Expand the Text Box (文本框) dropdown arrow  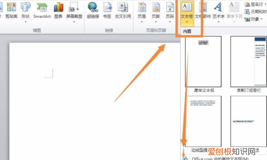point(187,22)
